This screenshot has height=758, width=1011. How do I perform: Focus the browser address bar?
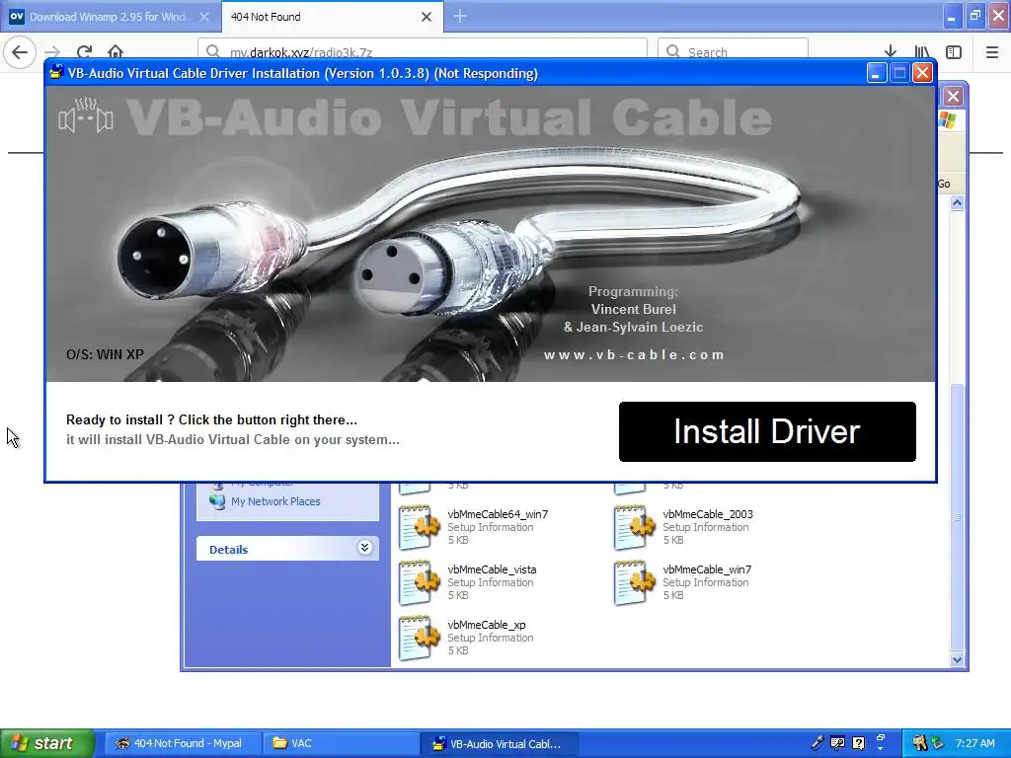423,52
